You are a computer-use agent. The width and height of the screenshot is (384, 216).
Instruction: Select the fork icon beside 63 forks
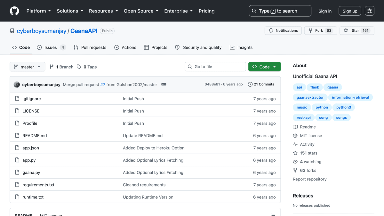(295, 171)
